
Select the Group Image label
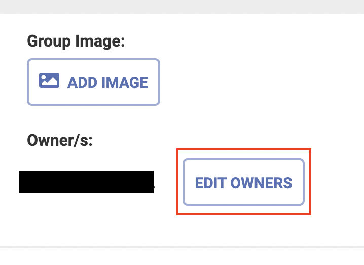[76, 41]
